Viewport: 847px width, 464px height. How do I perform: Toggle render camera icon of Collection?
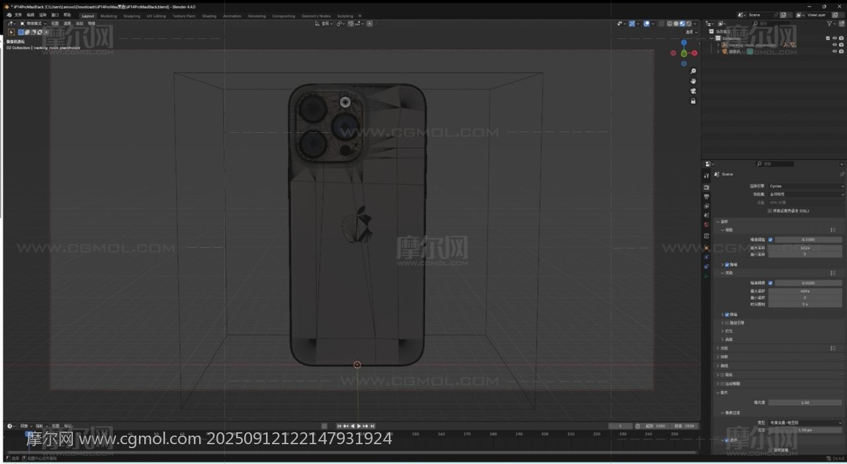[x=841, y=38]
